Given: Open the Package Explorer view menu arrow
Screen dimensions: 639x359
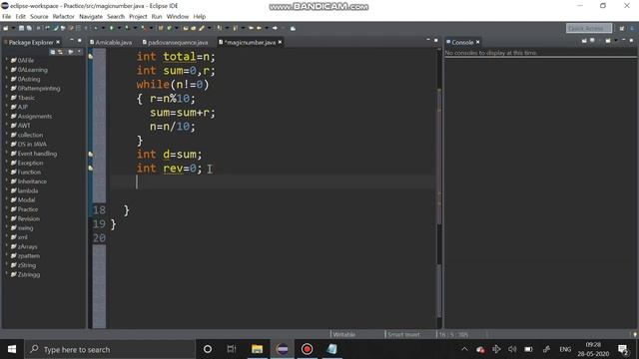Looking at the screenshot, I should click(x=79, y=52).
